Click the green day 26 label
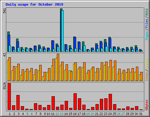This screenshot has width=150, height=117. (x=119, y=114)
